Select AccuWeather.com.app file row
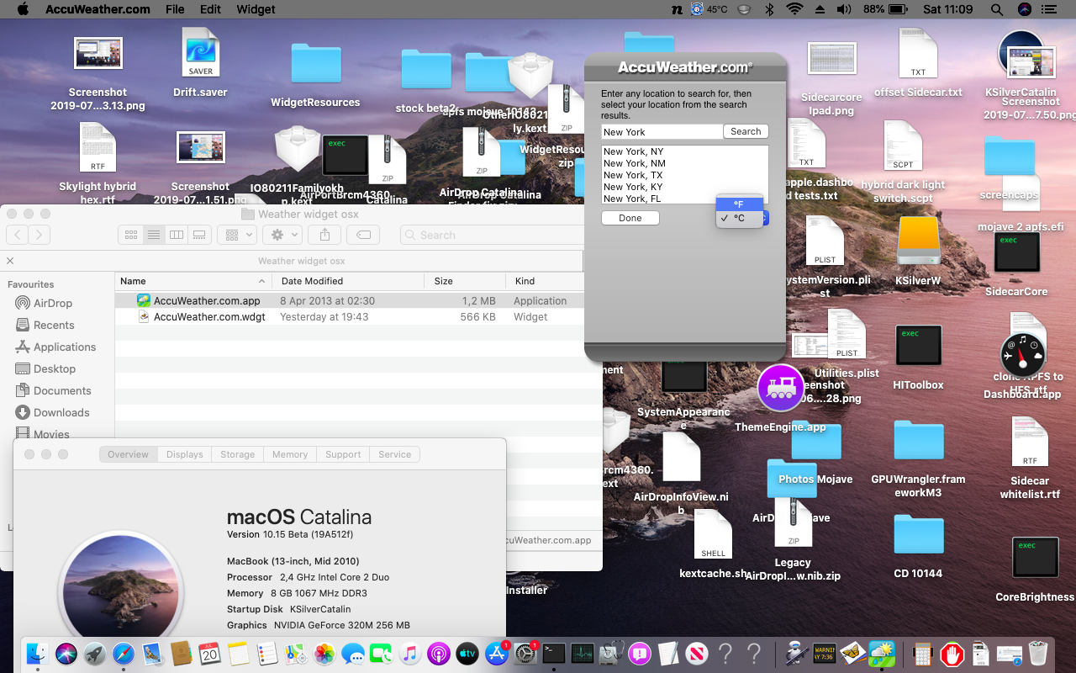Screen dimensions: 1076x673 point(349,300)
